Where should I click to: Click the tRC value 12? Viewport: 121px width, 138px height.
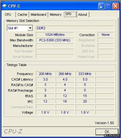[x=45, y=101]
